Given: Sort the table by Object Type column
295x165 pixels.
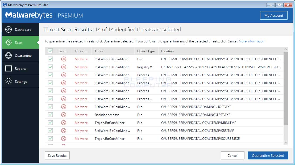Looking at the screenshot, I should (x=146, y=51).
